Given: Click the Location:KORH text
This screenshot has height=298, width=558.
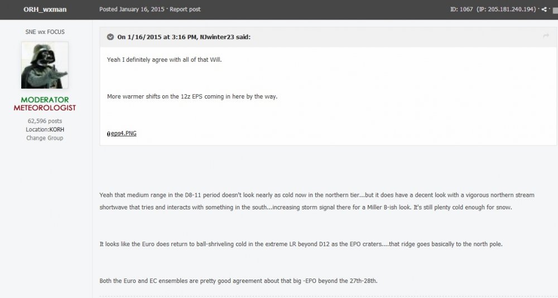Looking at the screenshot, I should coord(45,130).
